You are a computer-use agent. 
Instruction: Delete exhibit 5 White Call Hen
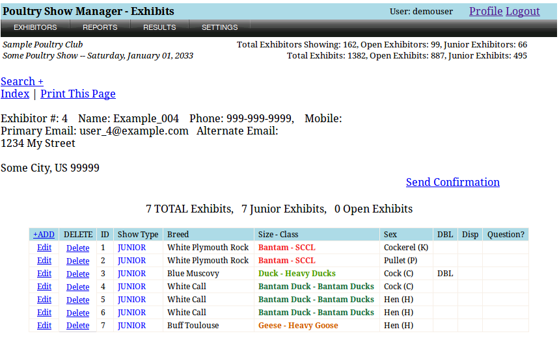coord(78,300)
